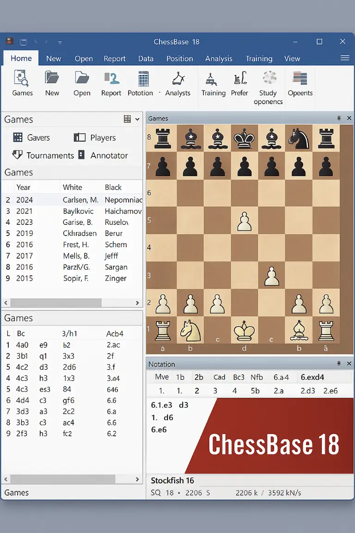Image resolution: width=355 pixels, height=533 pixels.
Task: Click the Games status bar label
Action: click(16, 493)
